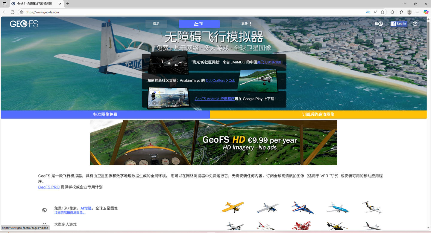Image resolution: width=431 pixels, height=233 pixels.
Task: View site information lock icon
Action: pos(21,12)
